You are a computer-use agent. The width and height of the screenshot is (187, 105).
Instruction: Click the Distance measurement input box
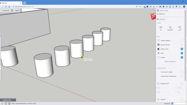click(x=179, y=104)
